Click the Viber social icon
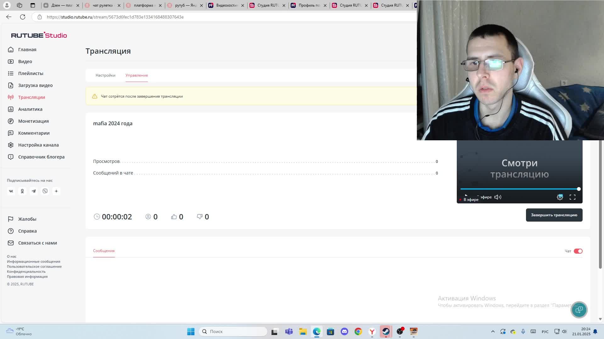The image size is (604, 339). [x=45, y=191]
